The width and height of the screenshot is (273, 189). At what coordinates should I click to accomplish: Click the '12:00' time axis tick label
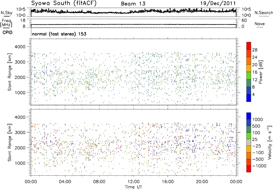pyautogui.click(x=133, y=182)
